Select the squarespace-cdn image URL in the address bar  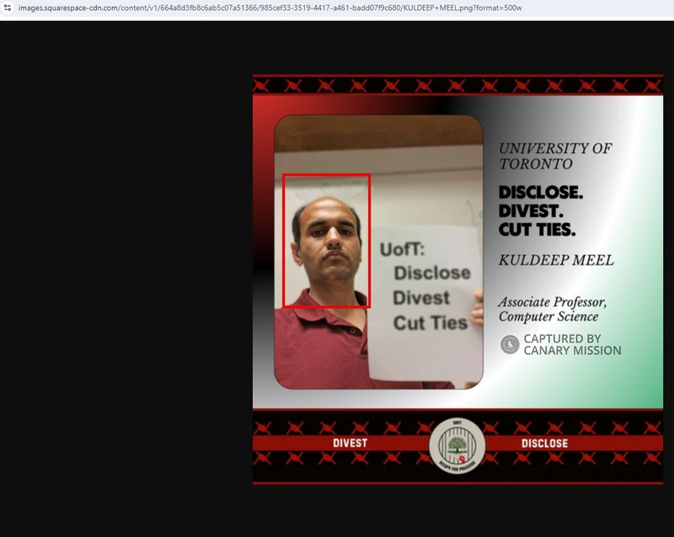click(270, 8)
